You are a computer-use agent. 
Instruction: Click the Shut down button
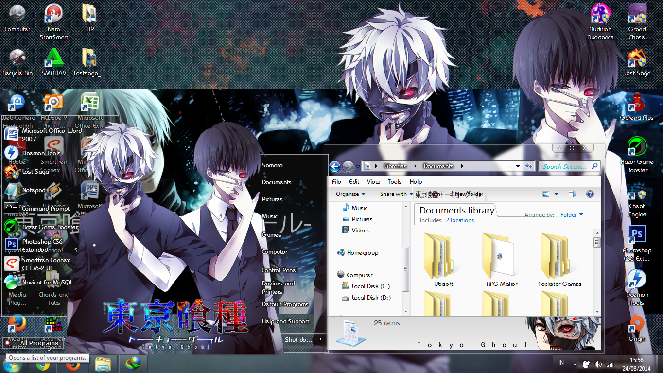click(x=298, y=339)
